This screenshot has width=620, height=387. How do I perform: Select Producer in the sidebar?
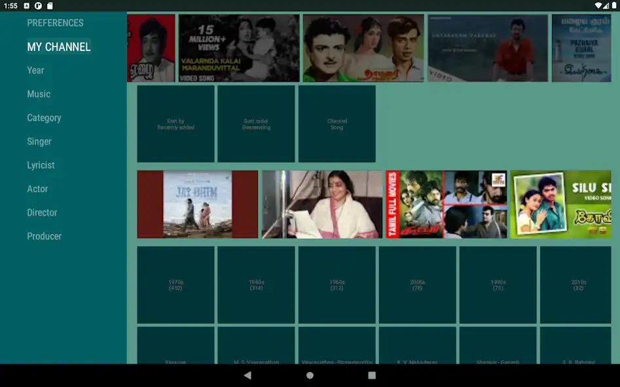[x=45, y=236]
